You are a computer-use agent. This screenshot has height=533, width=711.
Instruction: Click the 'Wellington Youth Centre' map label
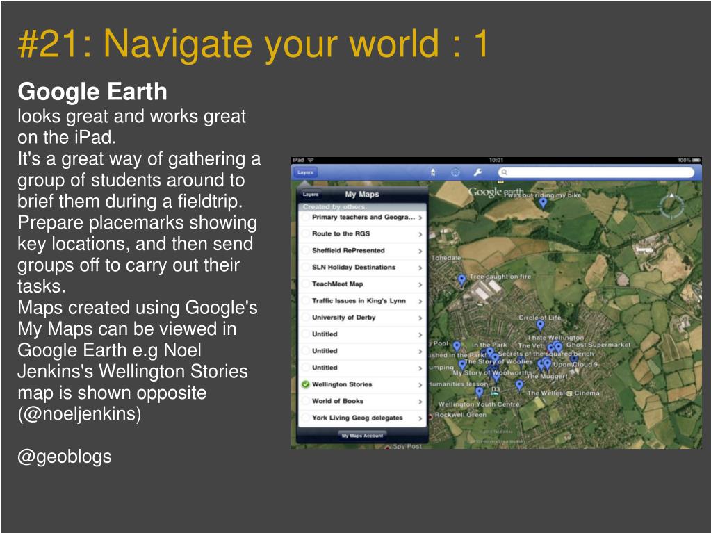point(479,404)
